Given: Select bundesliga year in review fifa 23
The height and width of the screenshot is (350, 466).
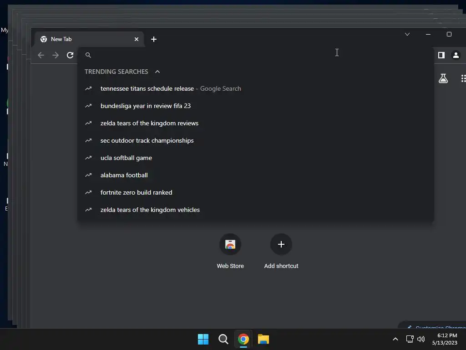Looking at the screenshot, I should pos(256,106).
